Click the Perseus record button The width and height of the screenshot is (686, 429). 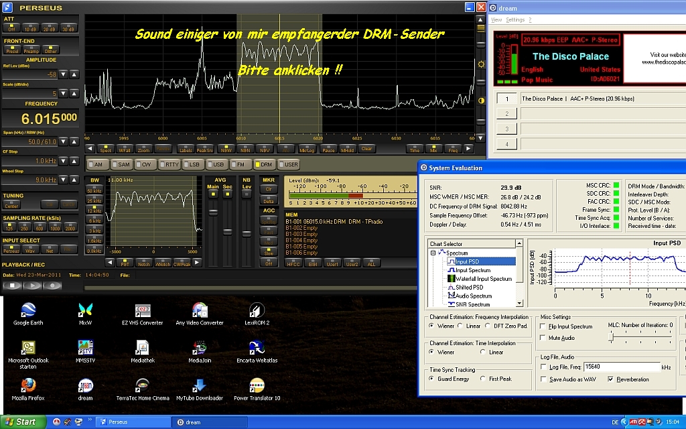[x=52, y=286]
